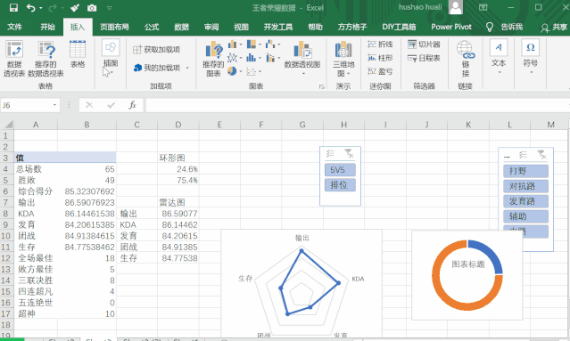Click the statistic chart insert icon

point(252,58)
